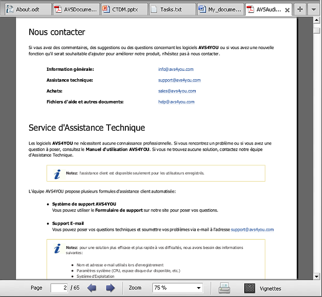
Task: Click 'Système de support AVS4YOU' bullet
Action: coord(84,204)
